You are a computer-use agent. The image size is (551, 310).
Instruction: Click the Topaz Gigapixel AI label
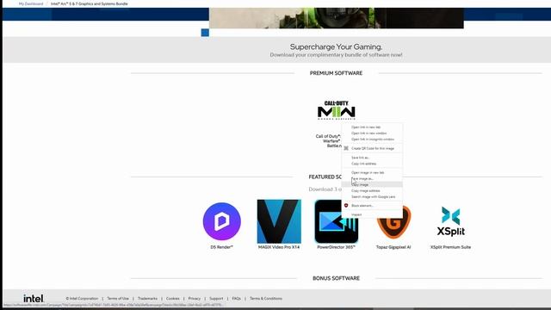tap(393, 247)
